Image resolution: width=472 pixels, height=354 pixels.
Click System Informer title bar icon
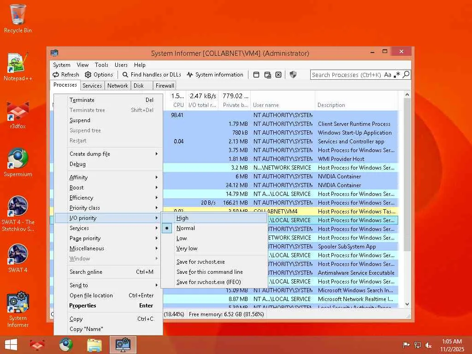[54, 53]
